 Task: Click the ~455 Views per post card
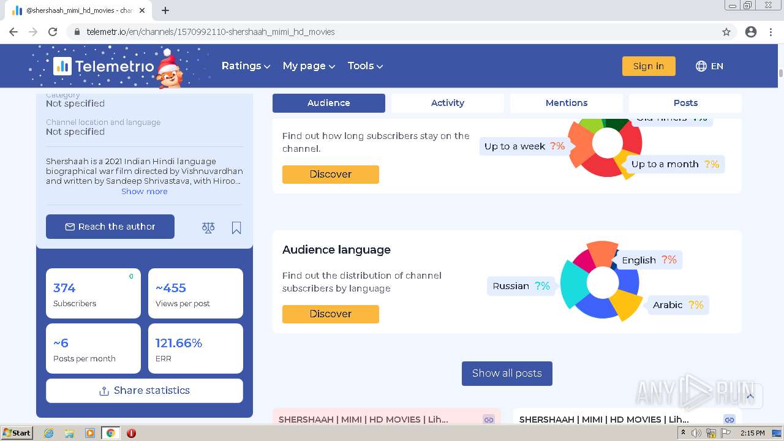tap(195, 293)
